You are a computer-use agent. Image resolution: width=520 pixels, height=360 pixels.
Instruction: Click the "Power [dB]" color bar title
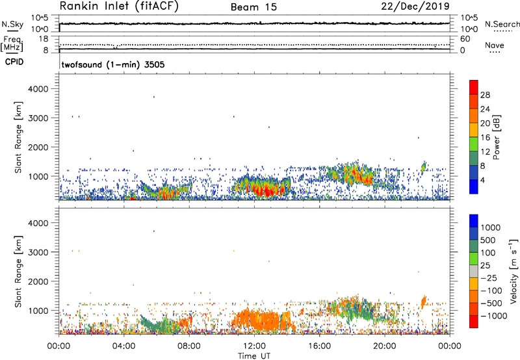[x=497, y=137]
